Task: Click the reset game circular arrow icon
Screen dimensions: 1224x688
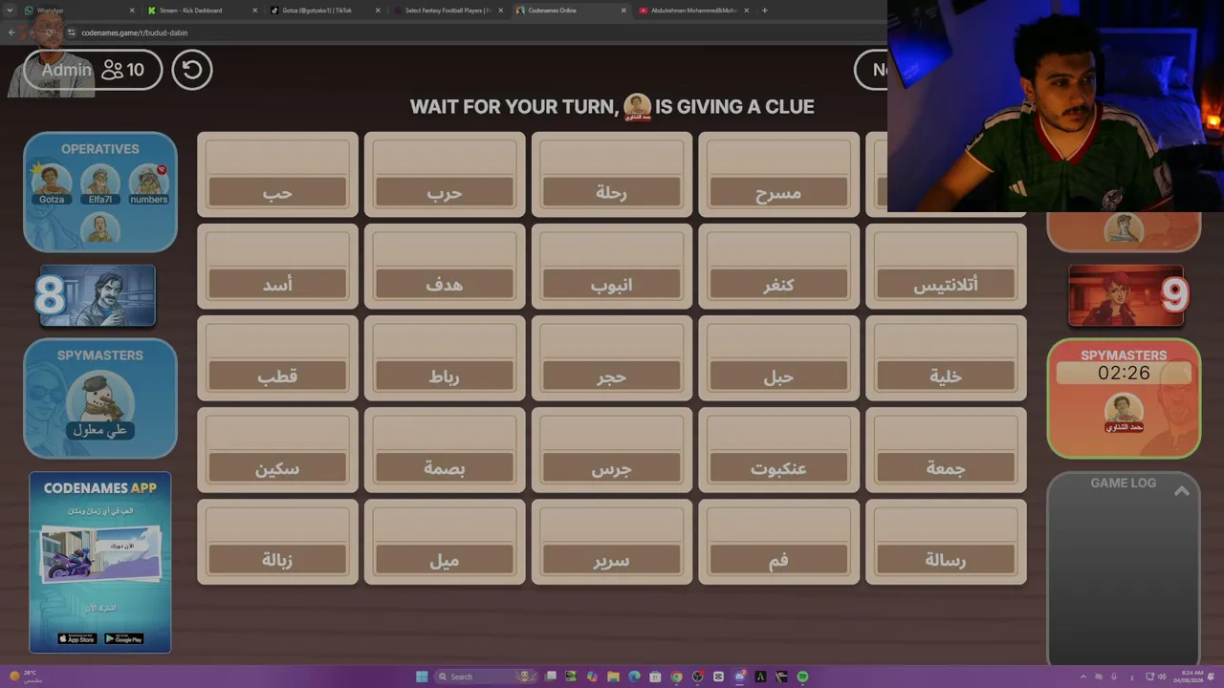Action: 191,70
